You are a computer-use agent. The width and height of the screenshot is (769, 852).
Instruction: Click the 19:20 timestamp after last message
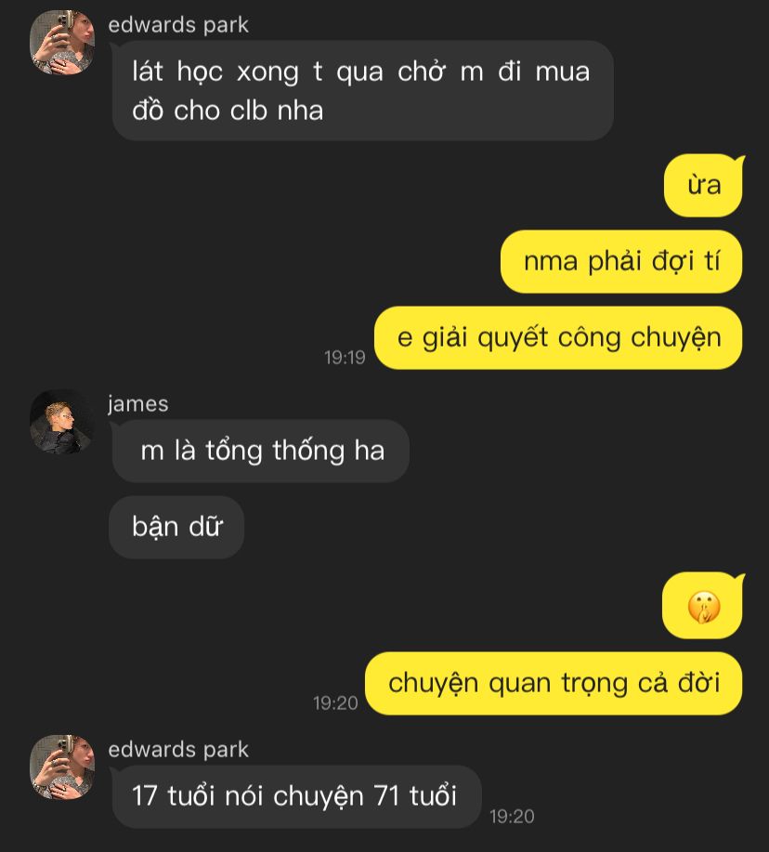(512, 816)
